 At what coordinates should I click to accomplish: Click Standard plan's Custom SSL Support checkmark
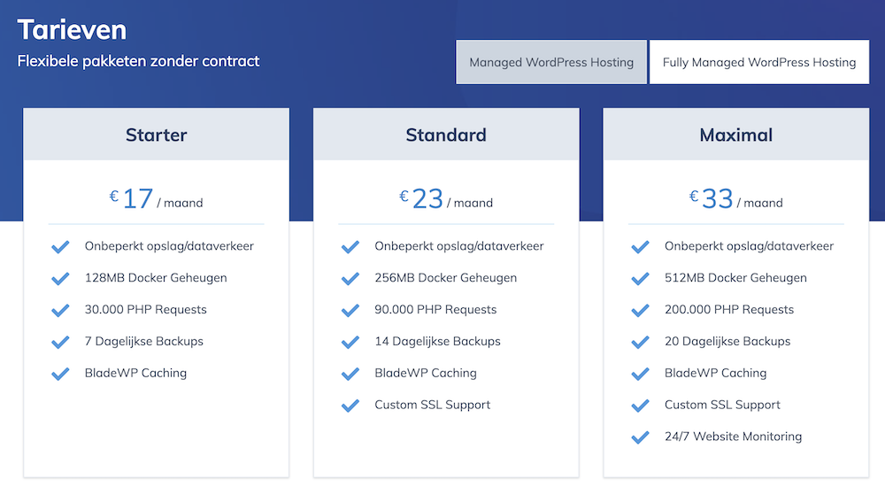tap(350, 406)
